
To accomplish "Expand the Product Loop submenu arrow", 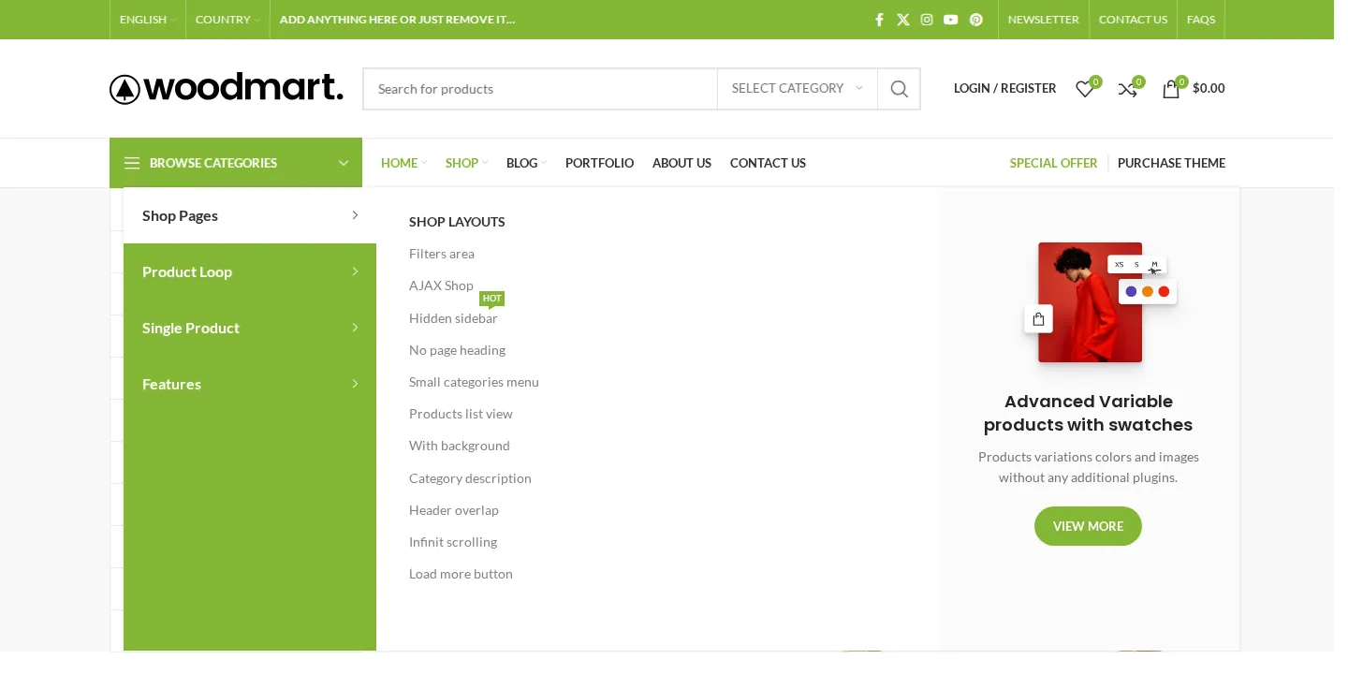I will click(x=355, y=271).
